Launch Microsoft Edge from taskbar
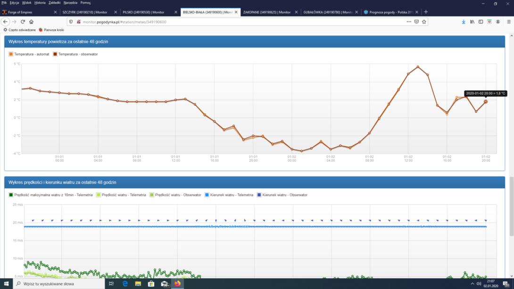This screenshot has height=289, width=514. [125, 284]
